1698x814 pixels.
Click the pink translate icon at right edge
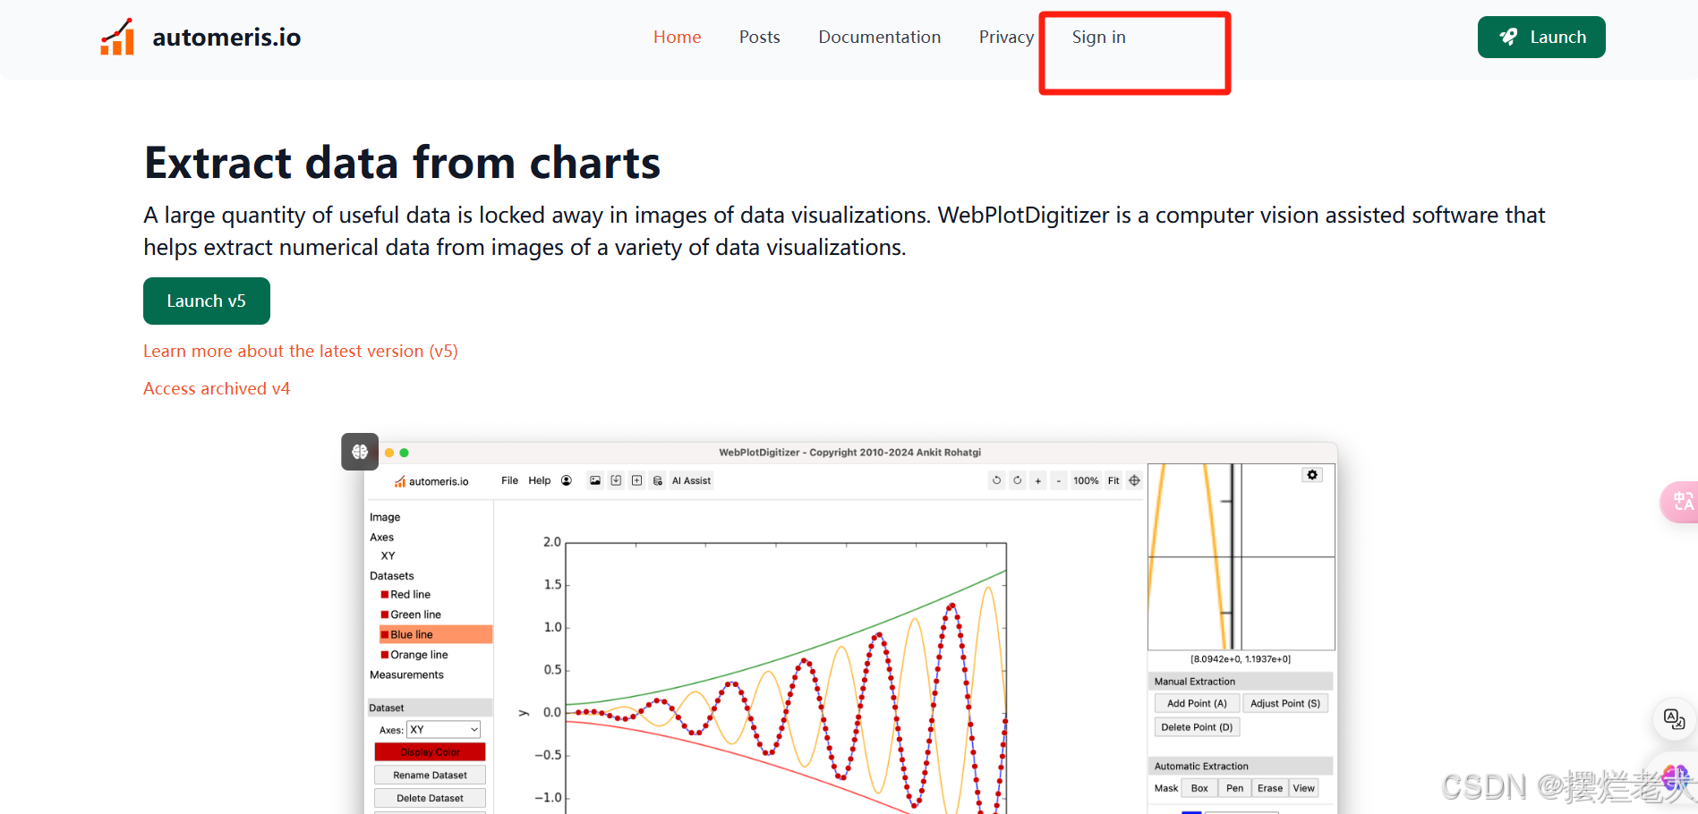[x=1681, y=501]
